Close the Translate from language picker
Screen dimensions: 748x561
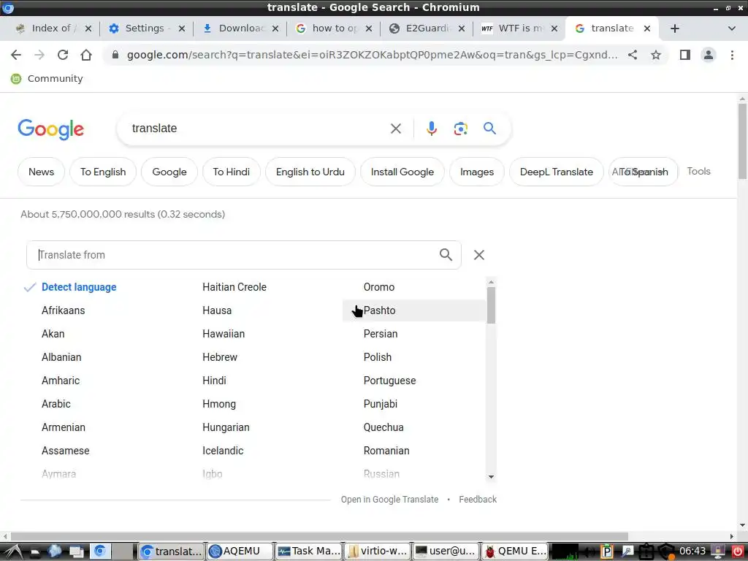(479, 255)
